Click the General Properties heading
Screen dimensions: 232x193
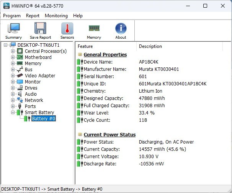[x=105, y=54]
